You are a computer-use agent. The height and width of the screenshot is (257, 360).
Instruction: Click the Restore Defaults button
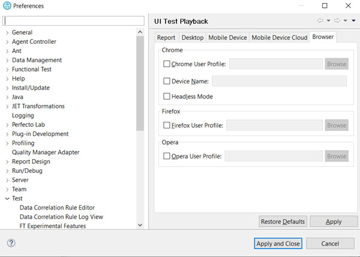283,222
